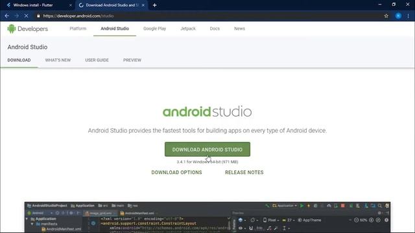Select the USER GUIDE sub-tab
Image resolution: width=415 pixels, height=233 pixels.
(x=97, y=60)
